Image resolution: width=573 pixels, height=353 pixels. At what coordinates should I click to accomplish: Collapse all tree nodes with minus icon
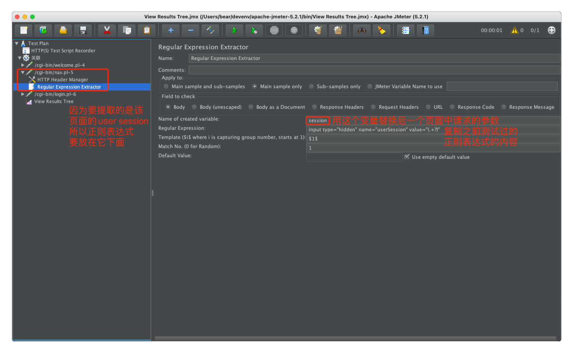(x=190, y=30)
